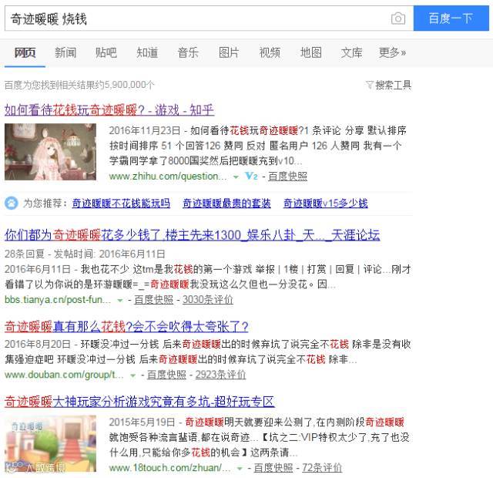Click the paw recommendation icon
Viewport: 493px width, 478px height.
[x=12, y=203]
